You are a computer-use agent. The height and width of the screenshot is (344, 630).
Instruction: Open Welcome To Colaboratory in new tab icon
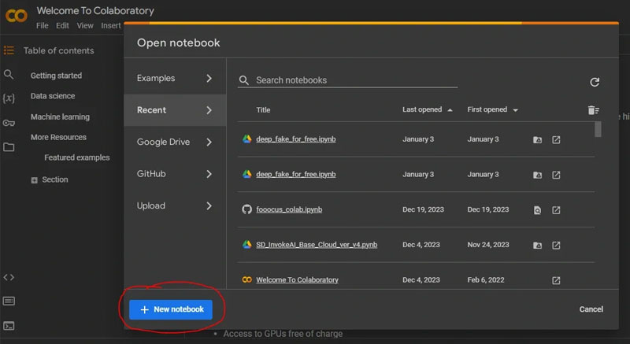point(556,280)
